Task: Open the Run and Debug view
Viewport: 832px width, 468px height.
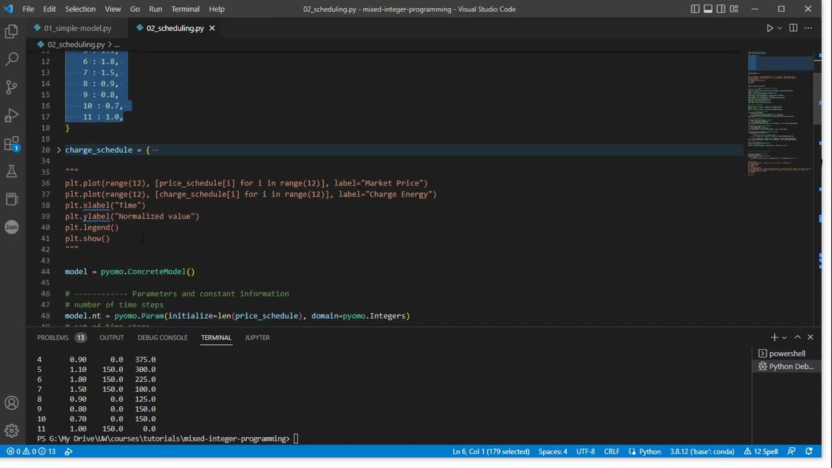Action: [11, 116]
